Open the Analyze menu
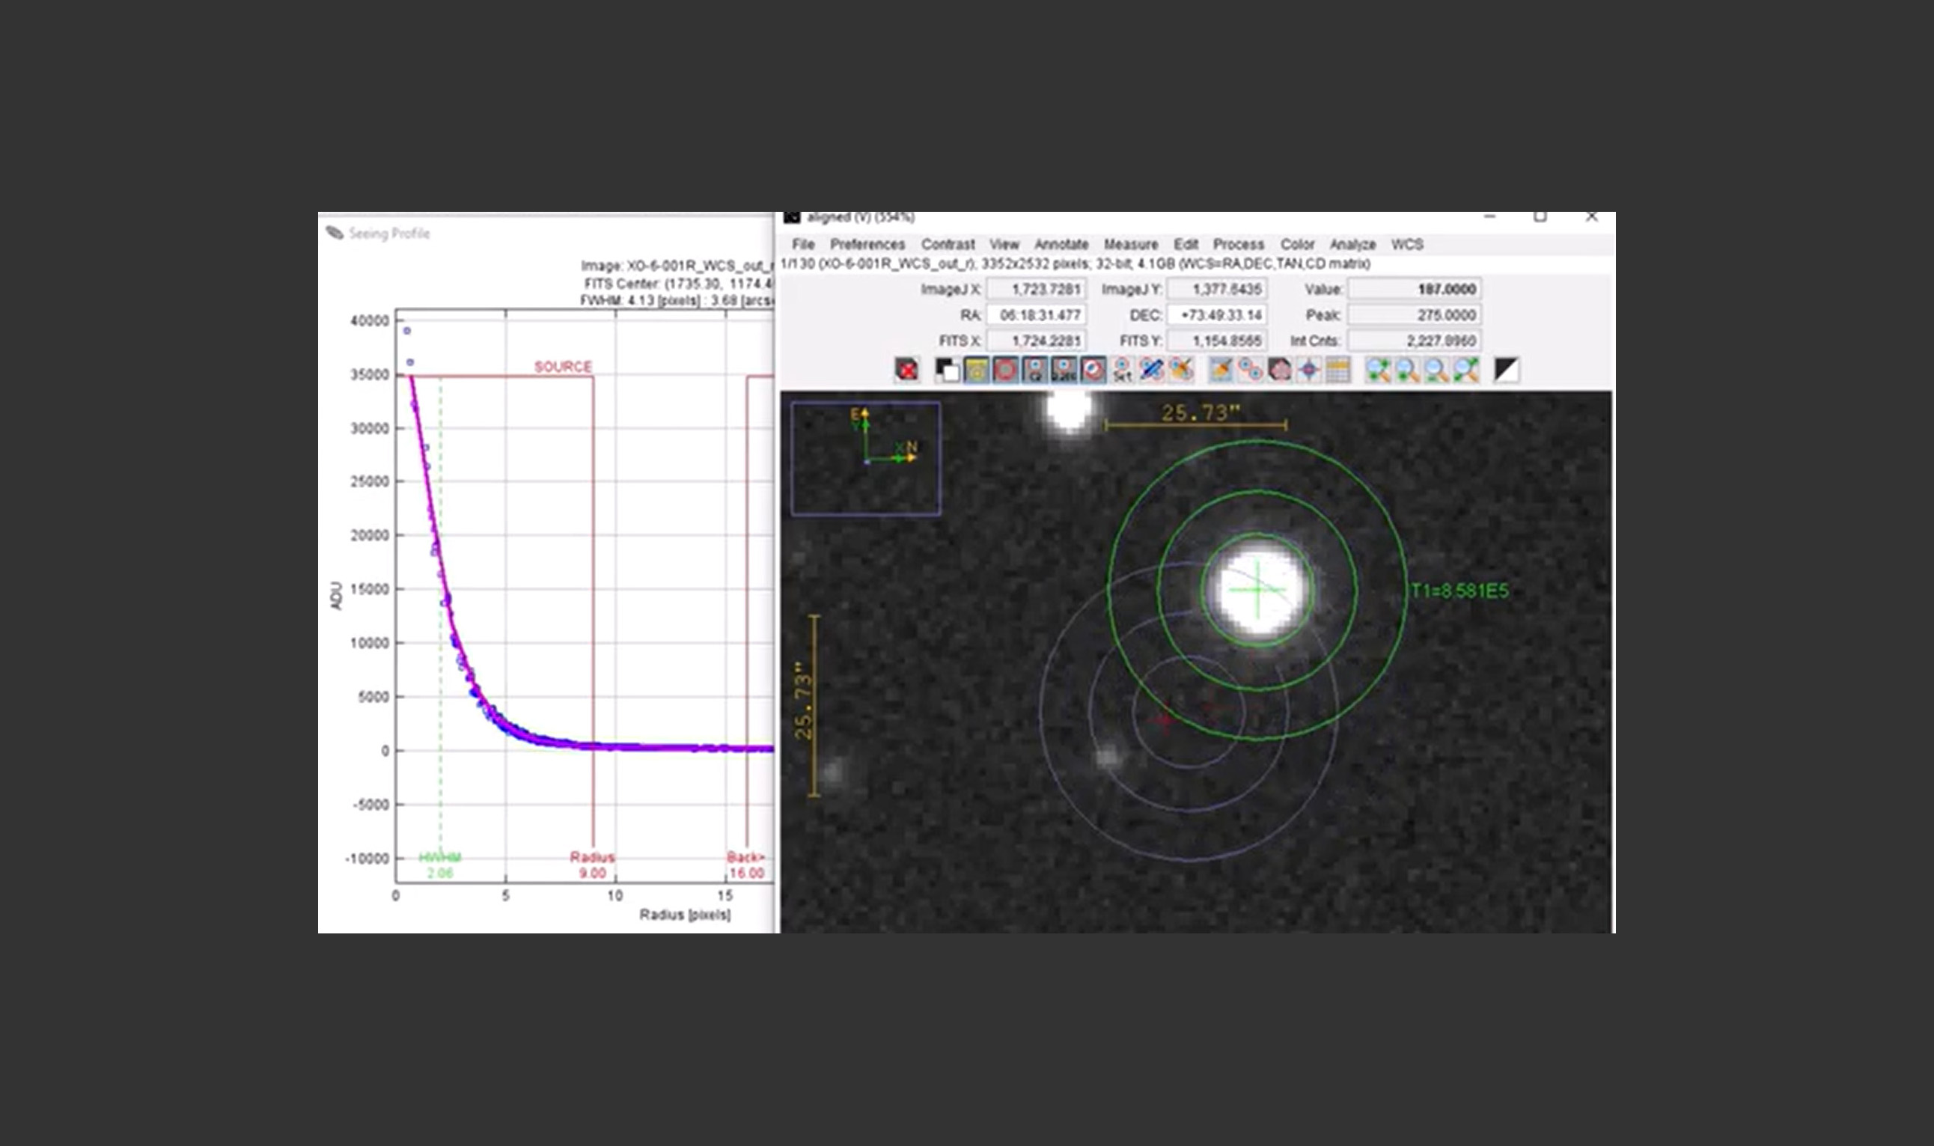 pyautogui.click(x=1352, y=244)
